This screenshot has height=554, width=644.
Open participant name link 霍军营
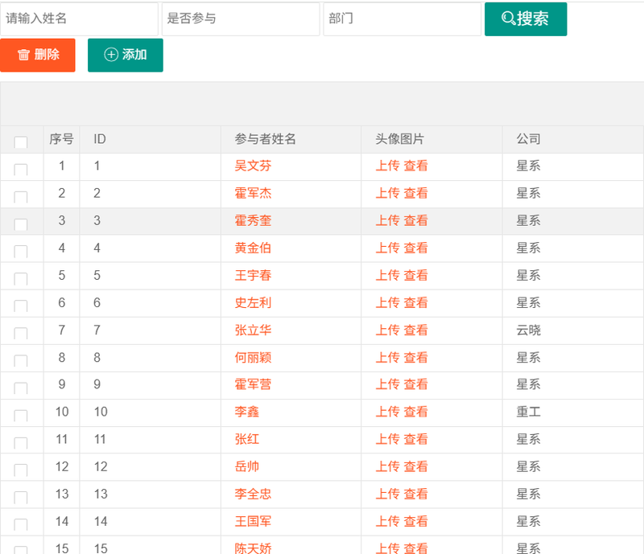pyautogui.click(x=253, y=384)
